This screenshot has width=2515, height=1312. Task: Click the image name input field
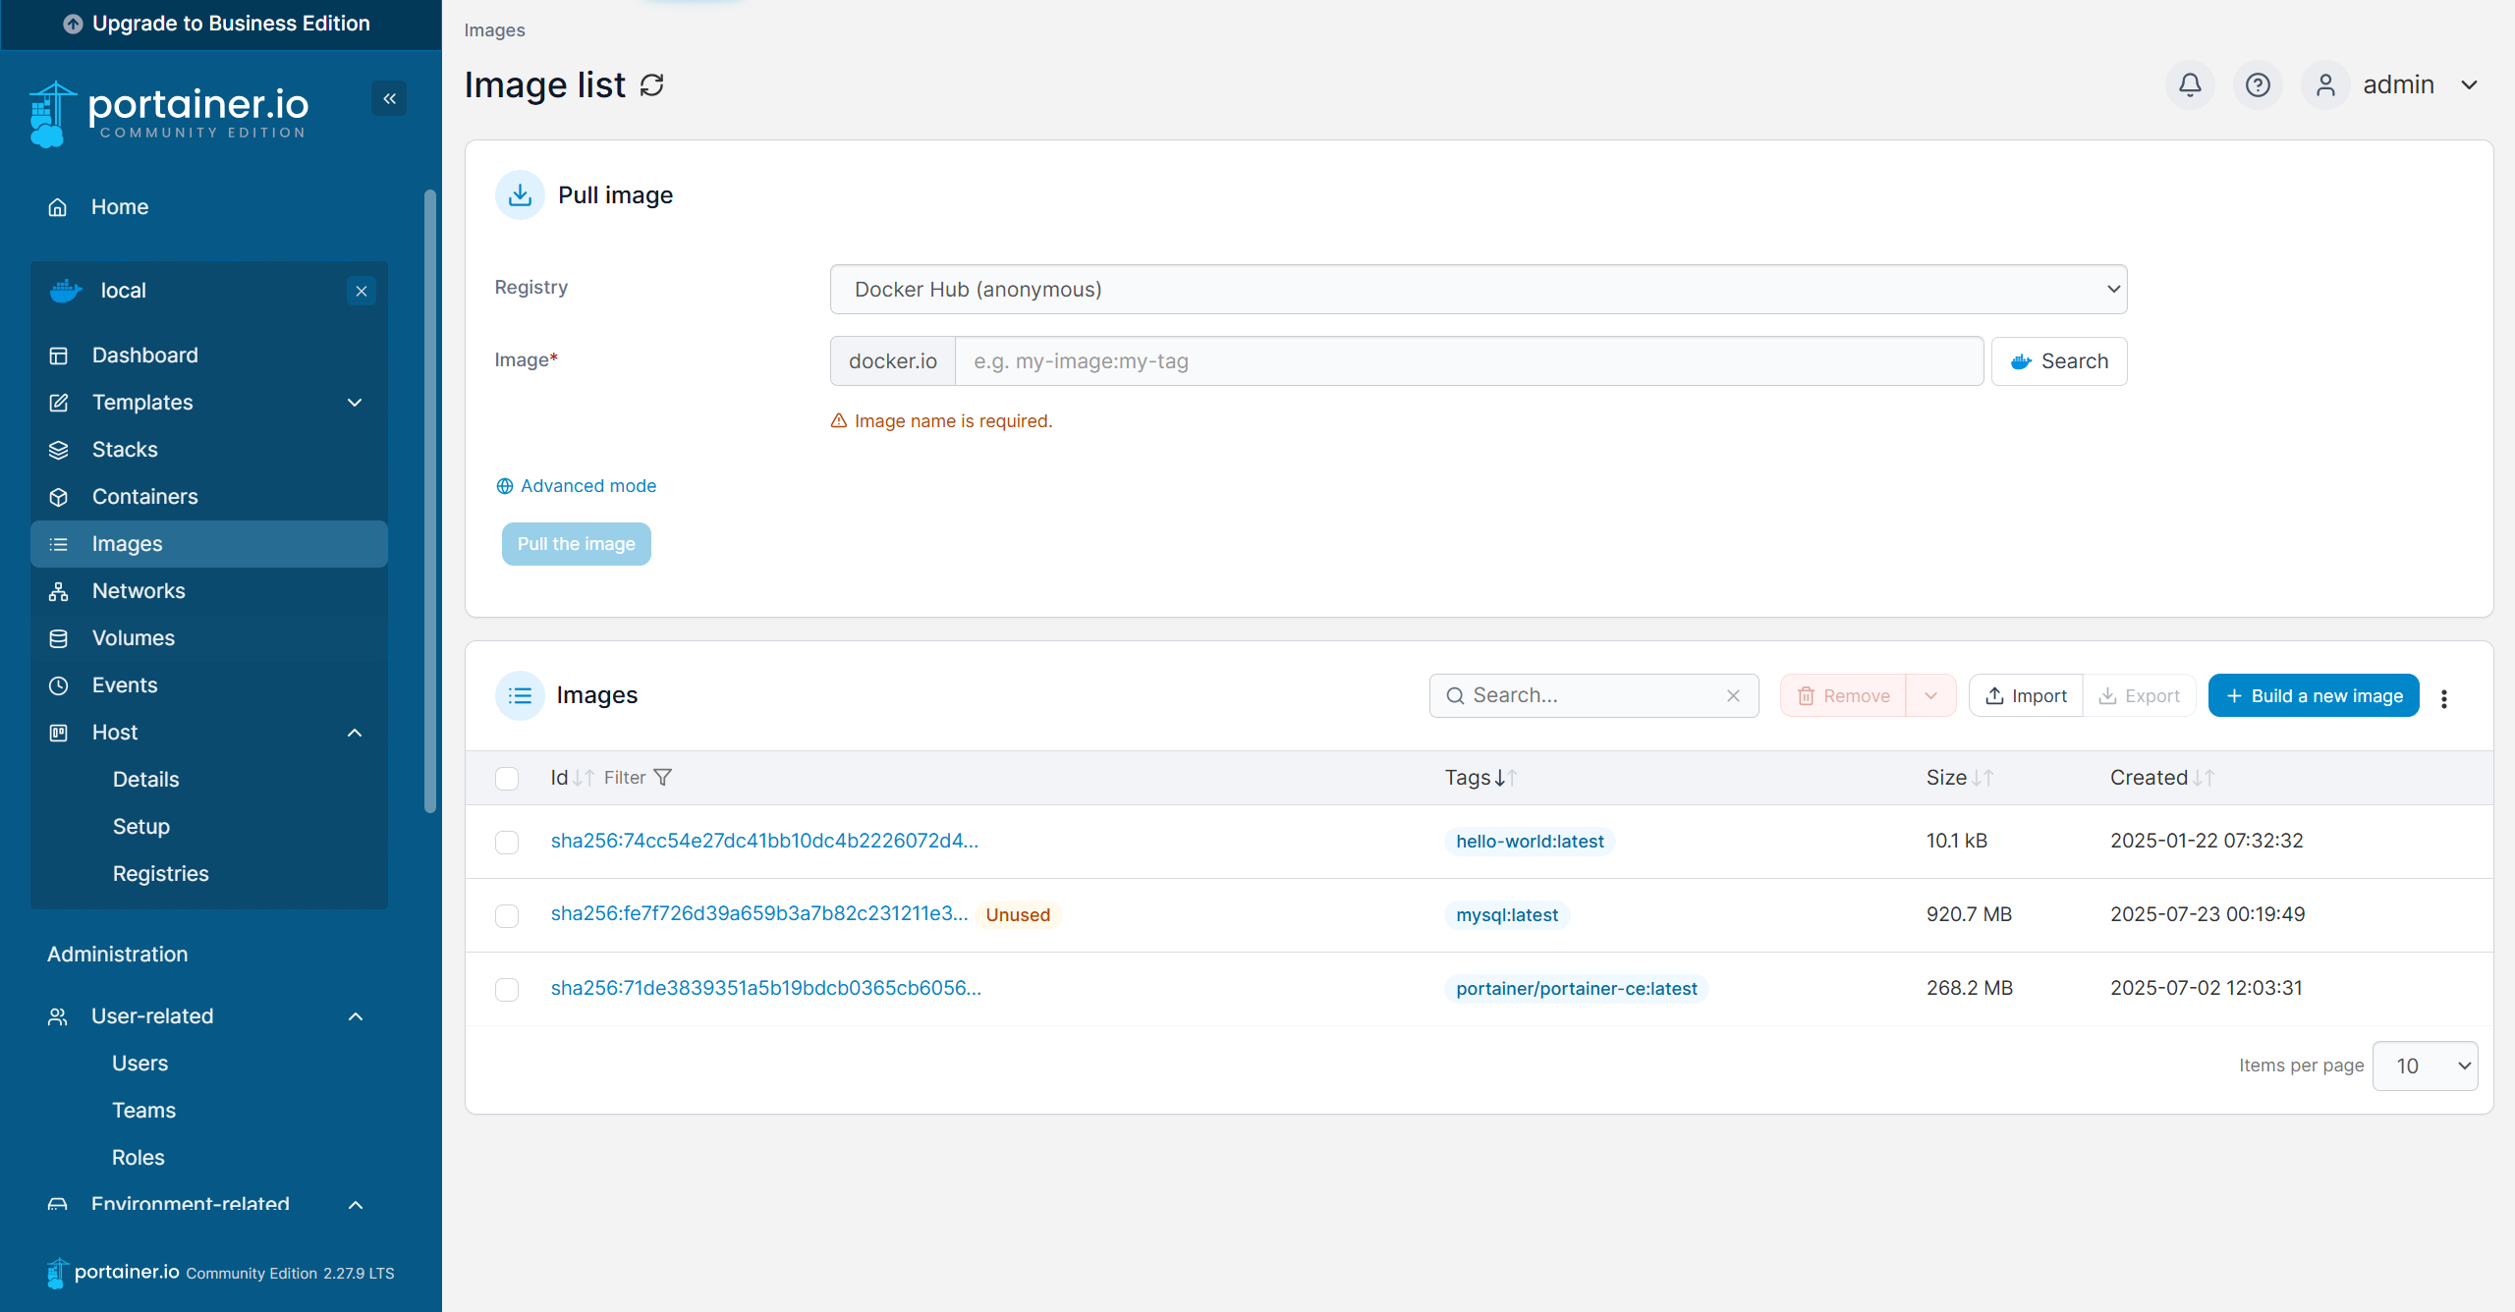(1468, 360)
